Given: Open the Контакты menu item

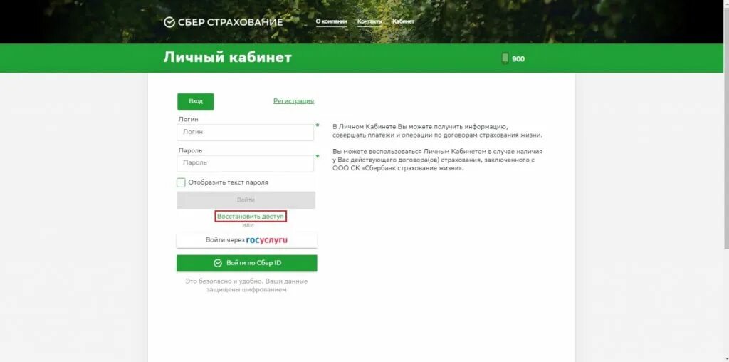Looking at the screenshot, I should click(369, 21).
